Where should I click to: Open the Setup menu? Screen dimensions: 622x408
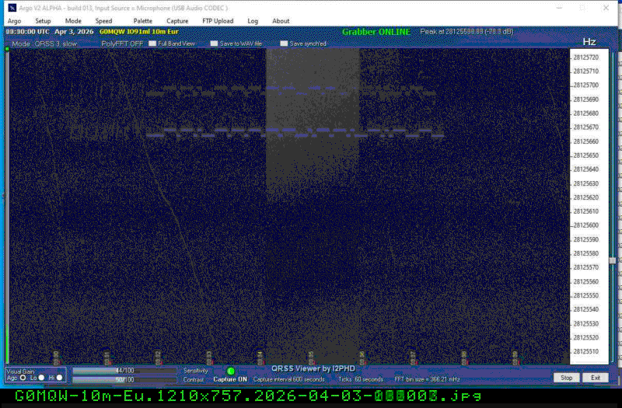pos(43,21)
